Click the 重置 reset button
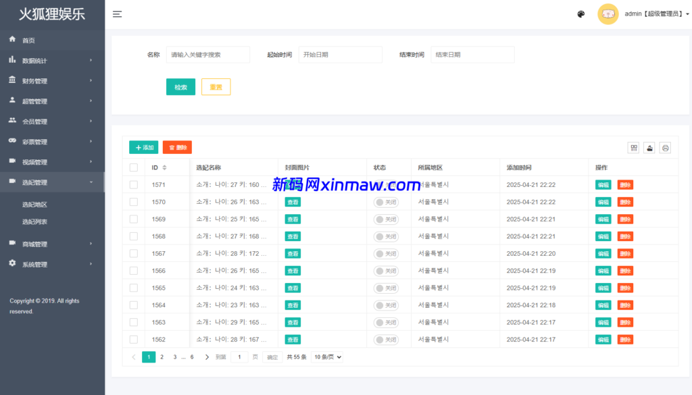This screenshot has width=692, height=395. (x=216, y=87)
